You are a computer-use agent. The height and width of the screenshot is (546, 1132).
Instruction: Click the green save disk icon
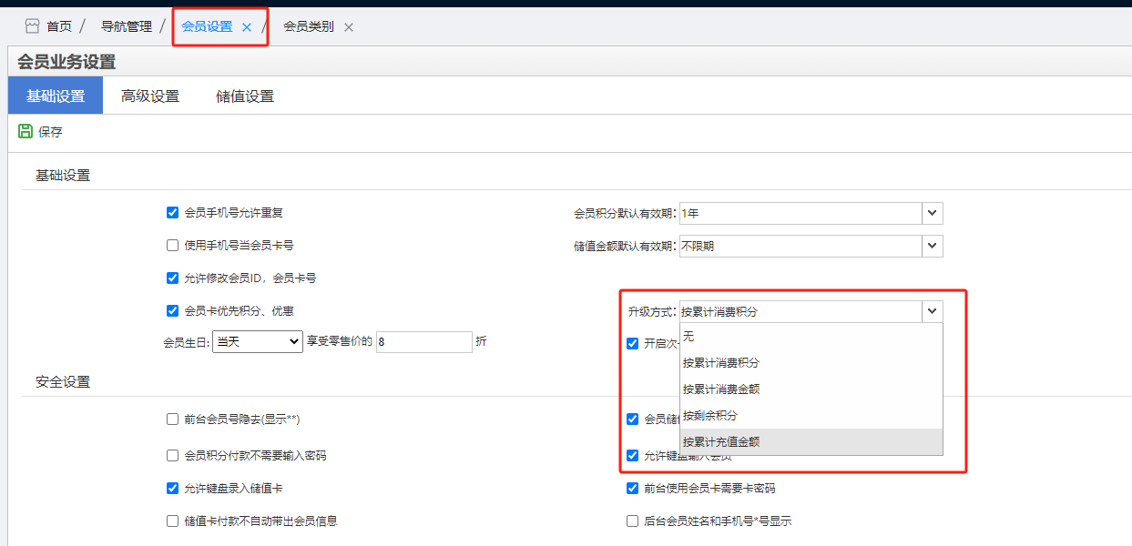(x=25, y=131)
